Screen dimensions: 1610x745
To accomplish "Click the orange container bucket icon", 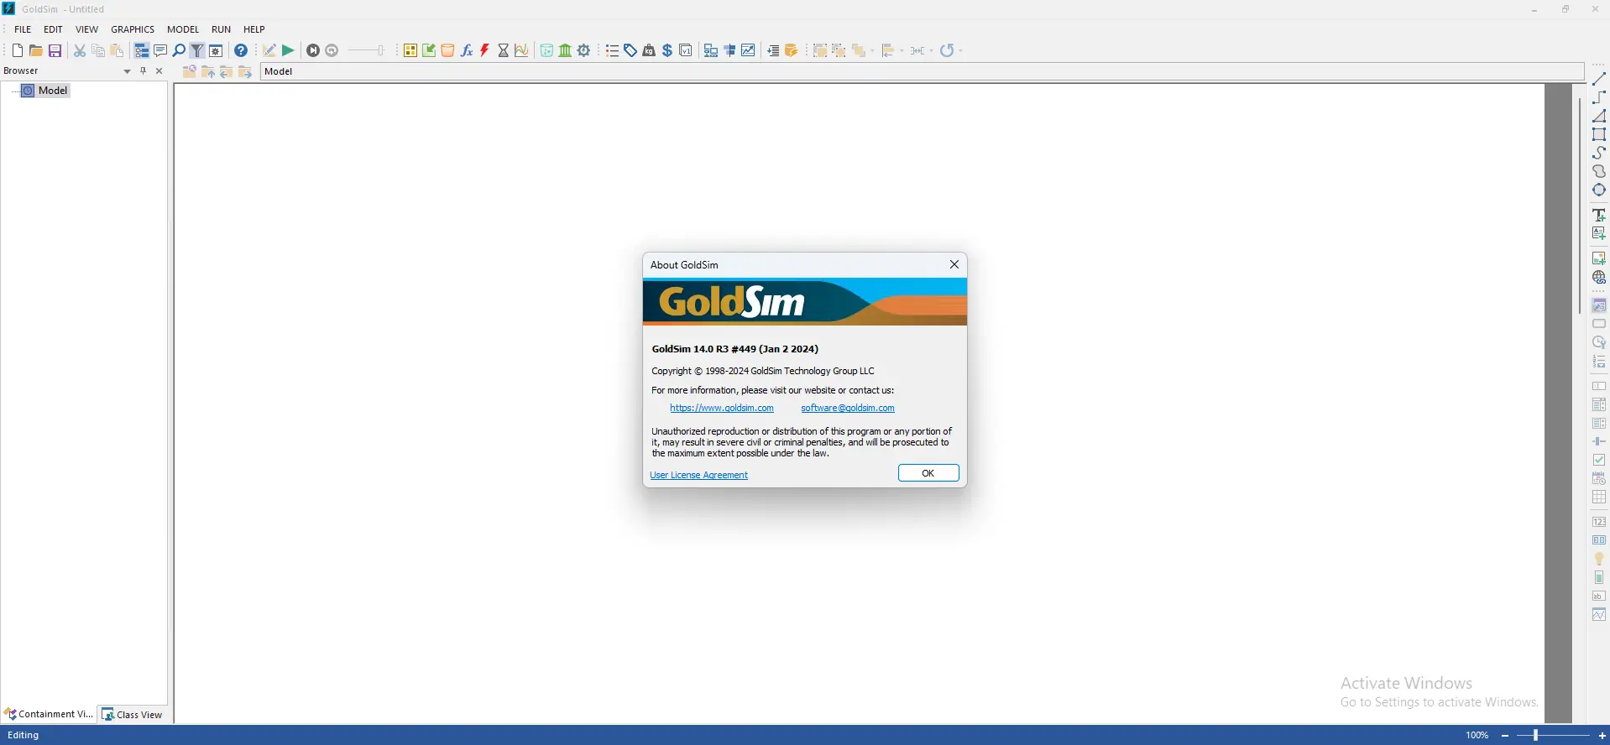I will (x=448, y=51).
